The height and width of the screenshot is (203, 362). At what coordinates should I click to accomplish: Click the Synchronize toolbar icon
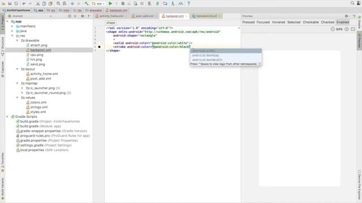(16, 3)
